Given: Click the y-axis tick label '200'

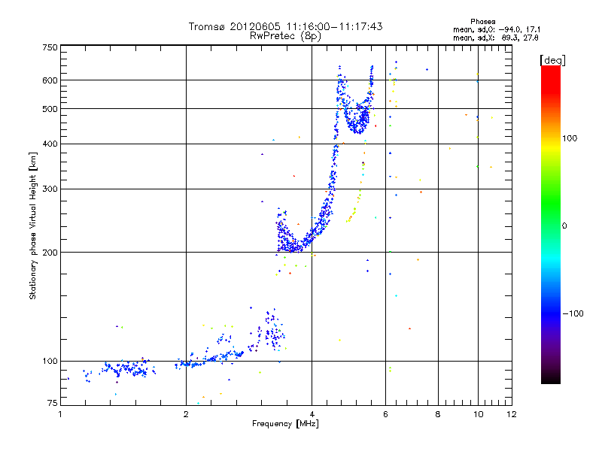Looking at the screenshot, I should 50,253.
